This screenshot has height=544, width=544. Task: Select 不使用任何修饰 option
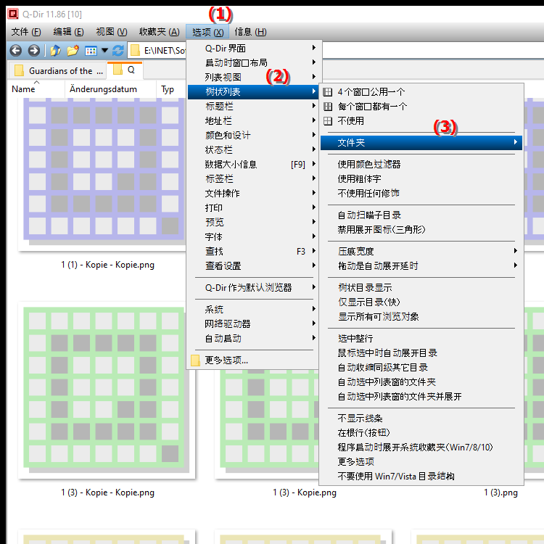coord(421,193)
